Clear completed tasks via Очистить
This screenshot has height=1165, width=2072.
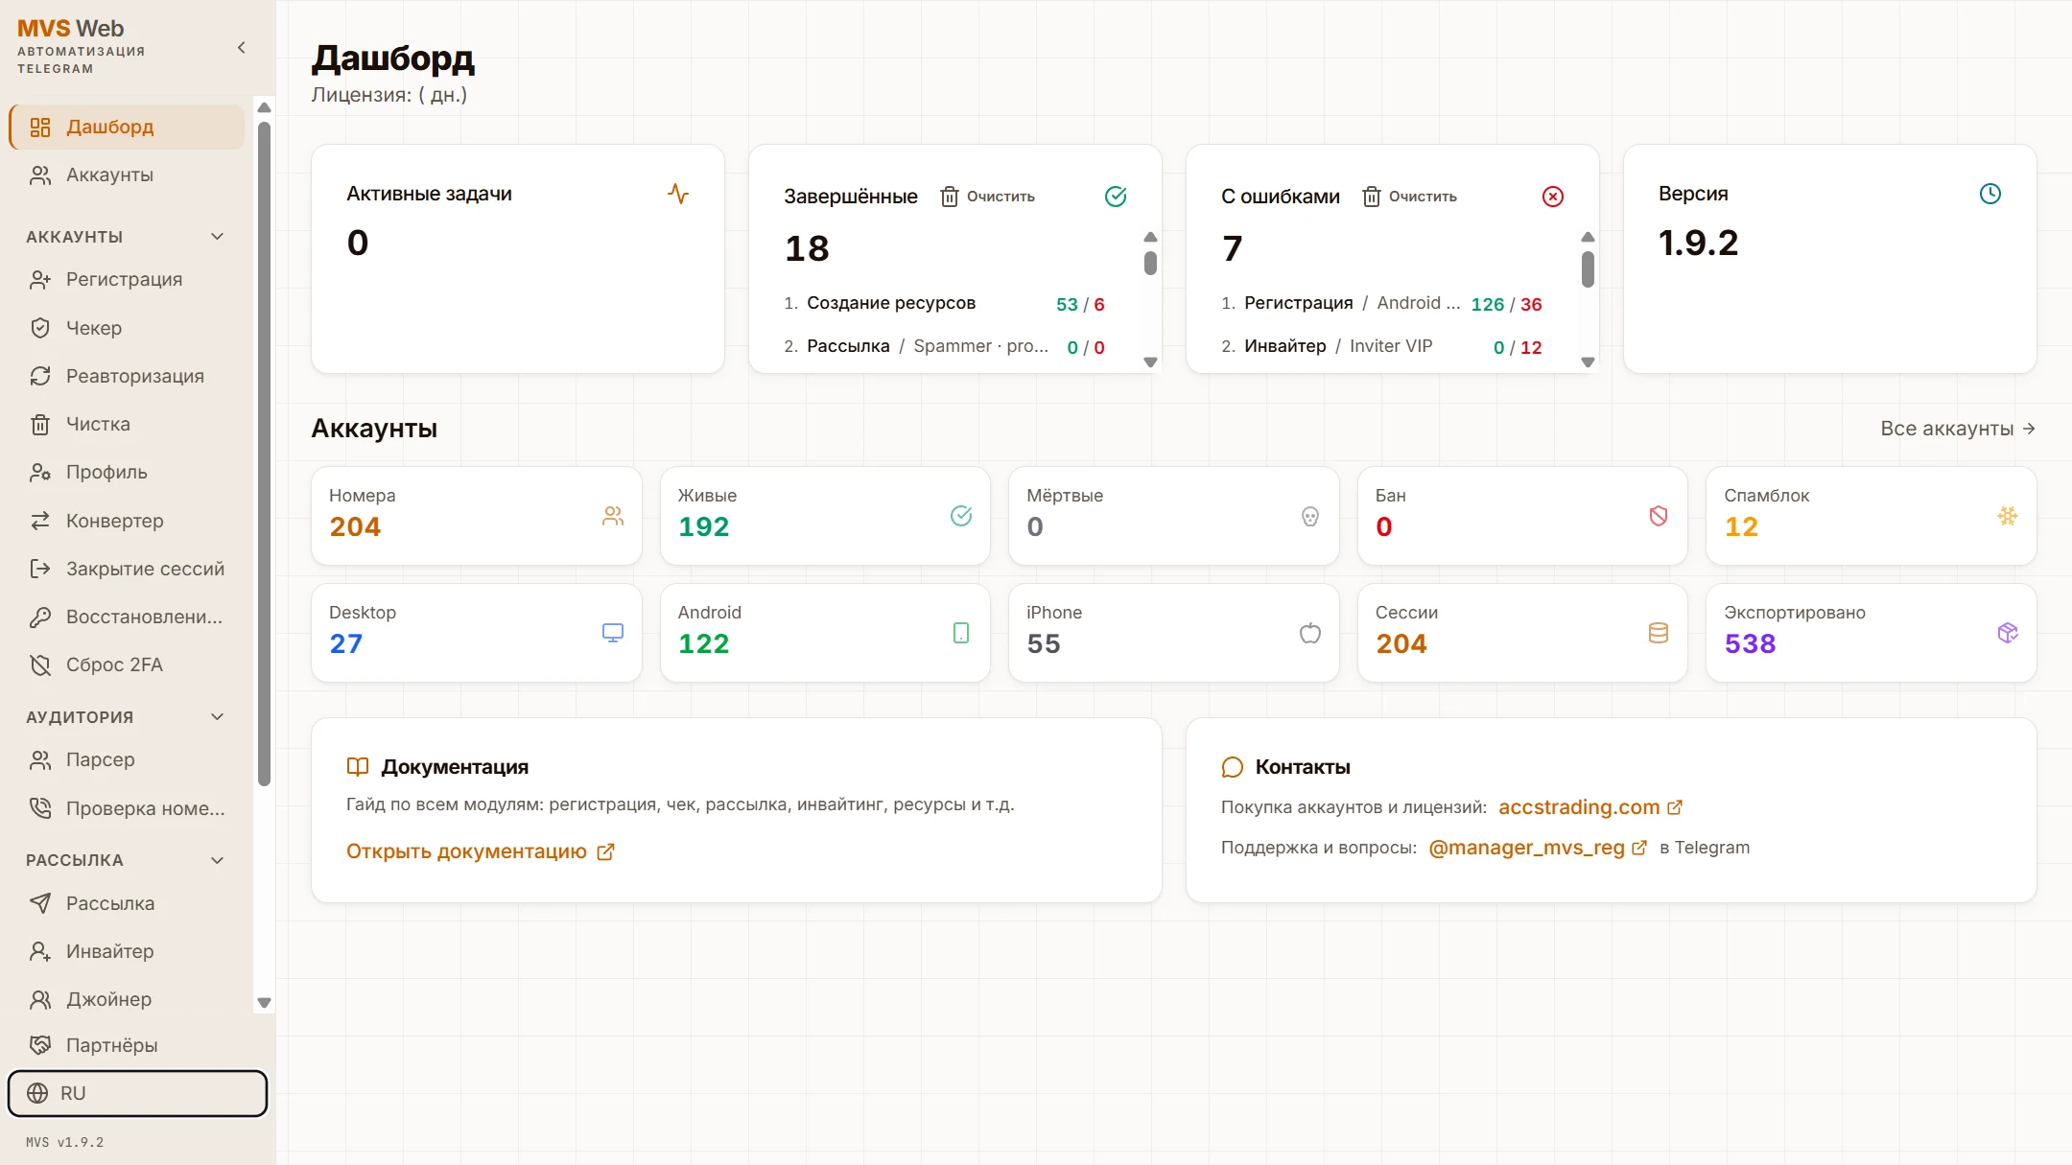click(x=989, y=196)
